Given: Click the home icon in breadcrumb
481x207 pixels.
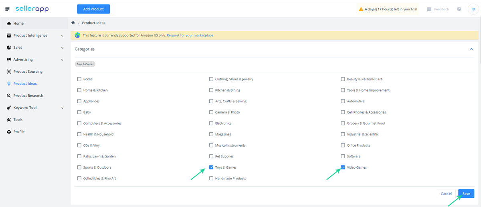Looking at the screenshot, I should point(73,23).
